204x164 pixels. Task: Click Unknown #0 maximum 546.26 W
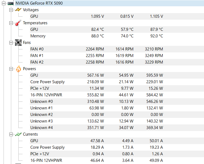[x=155, y=102]
